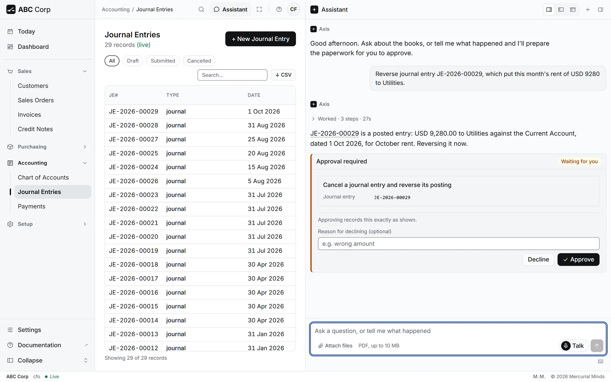Filter journal entries by Draft

[x=133, y=61]
